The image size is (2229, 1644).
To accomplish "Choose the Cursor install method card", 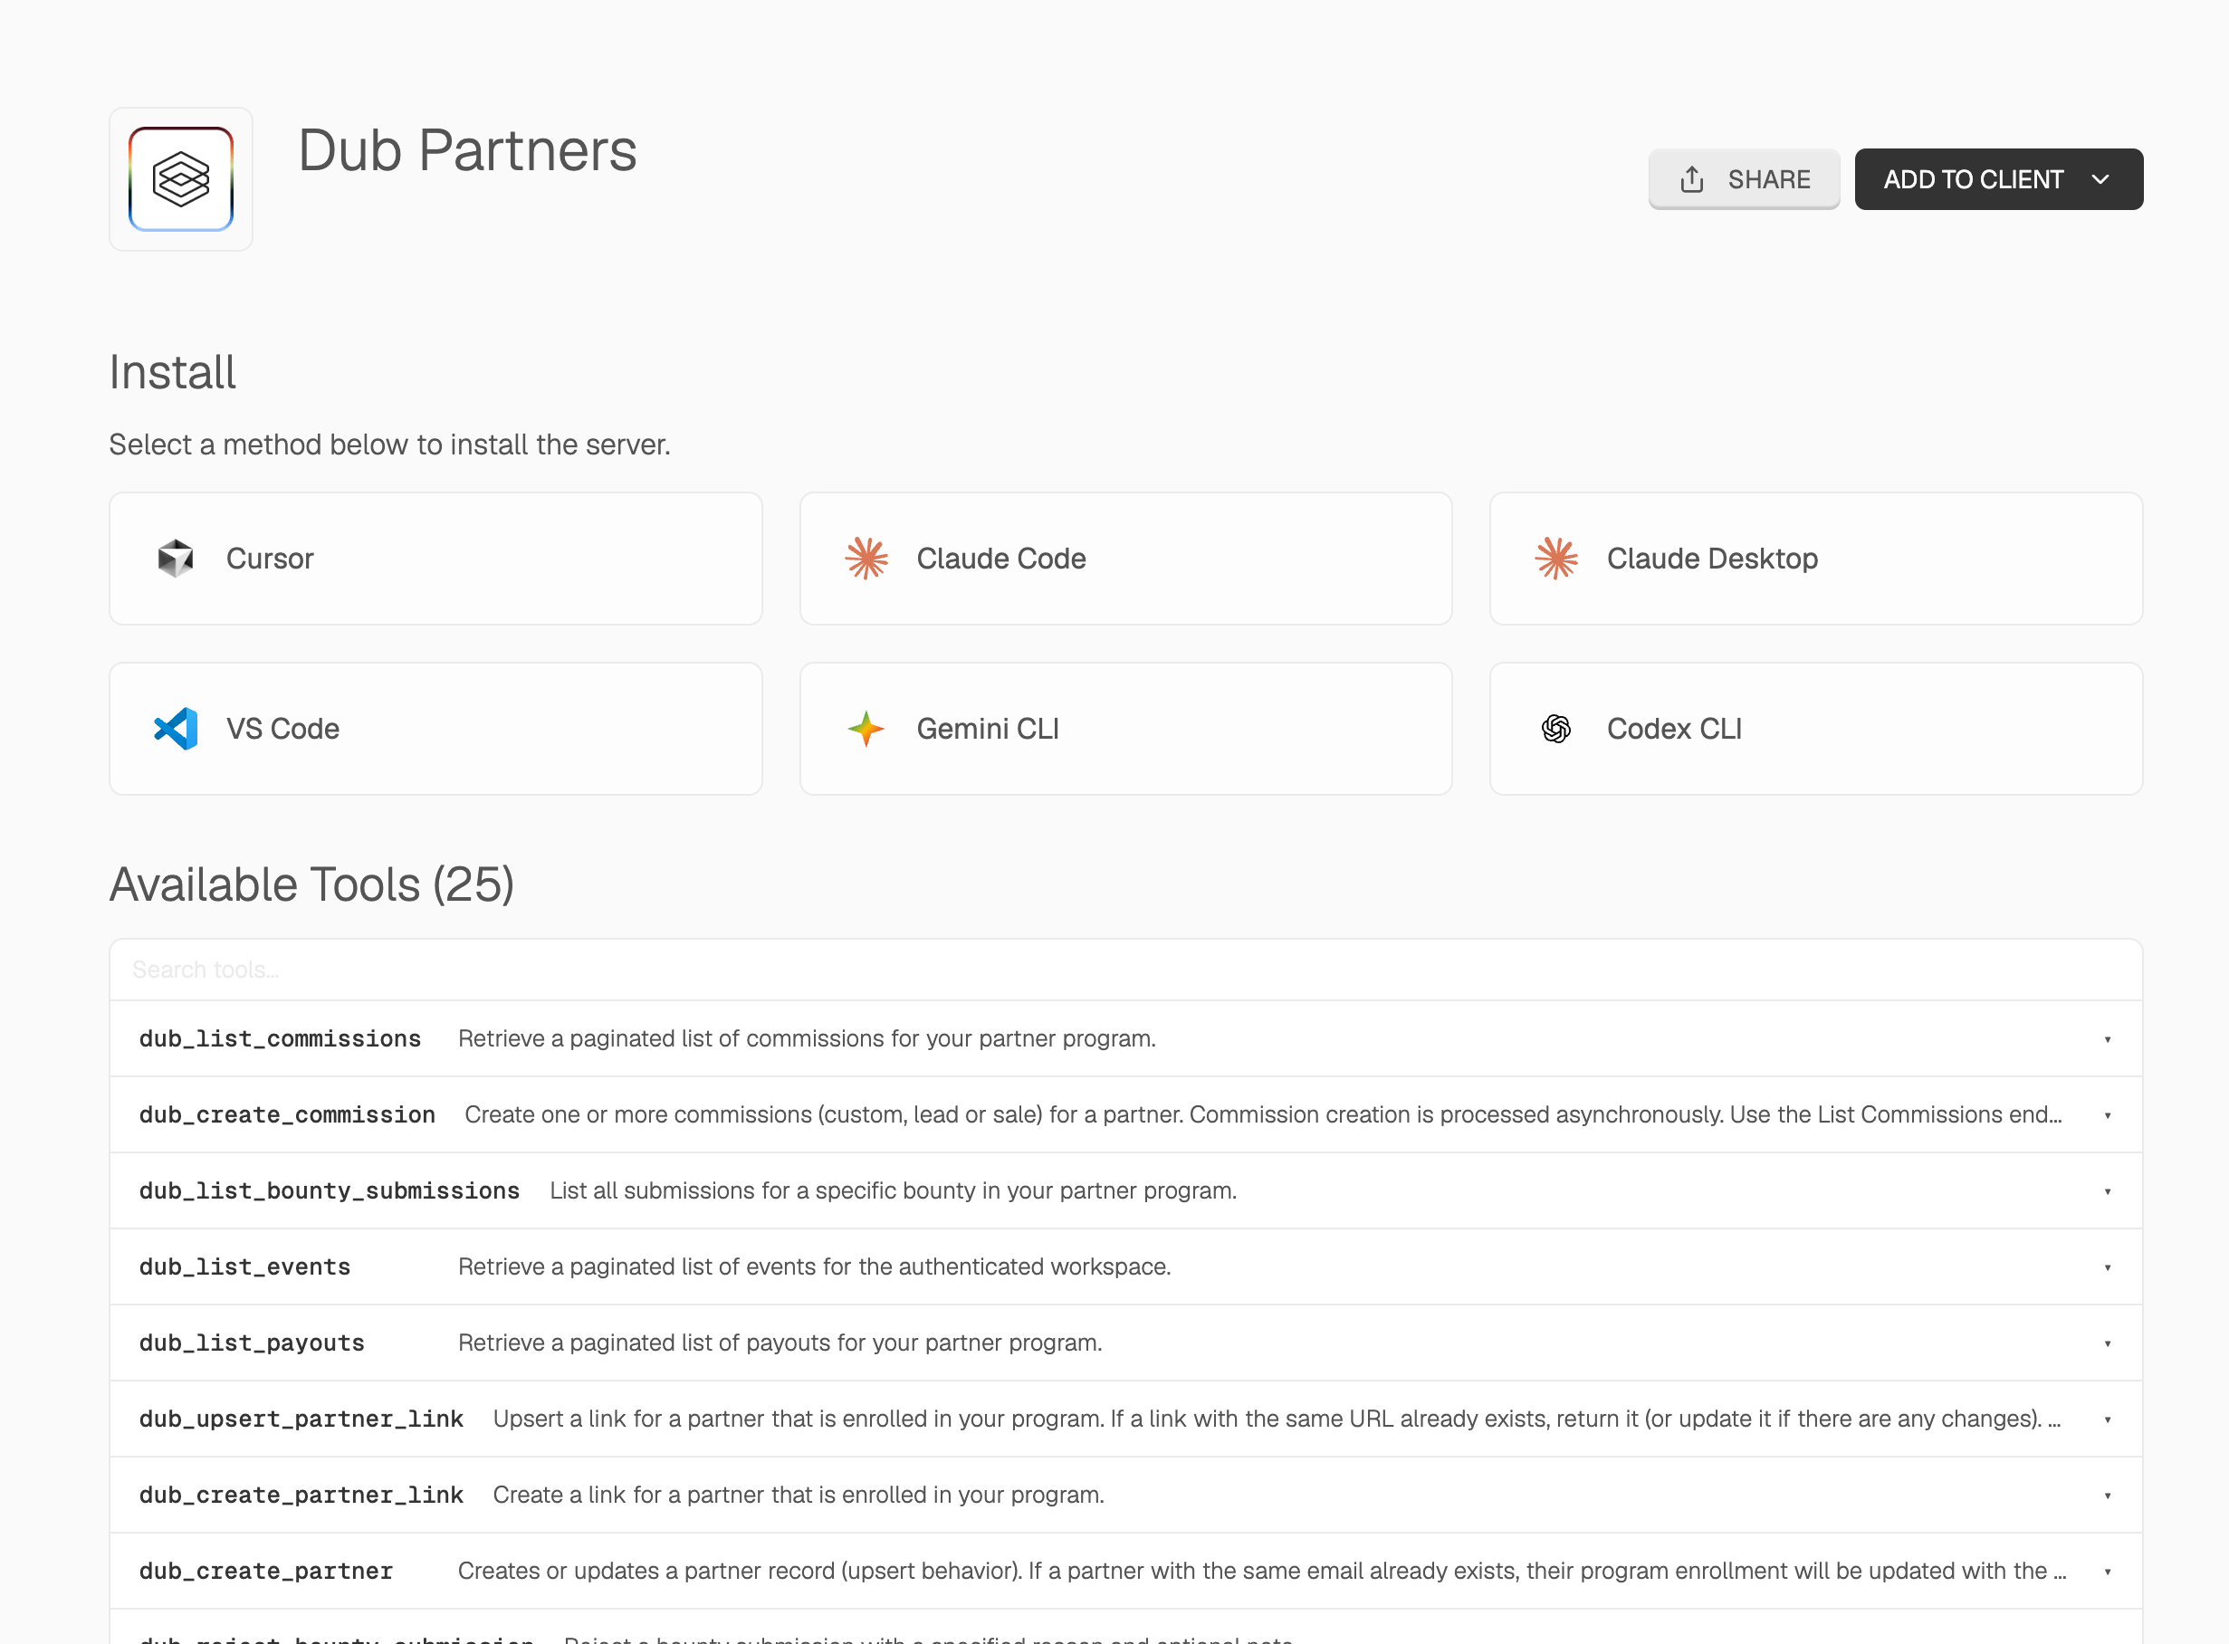I will click(x=435, y=559).
